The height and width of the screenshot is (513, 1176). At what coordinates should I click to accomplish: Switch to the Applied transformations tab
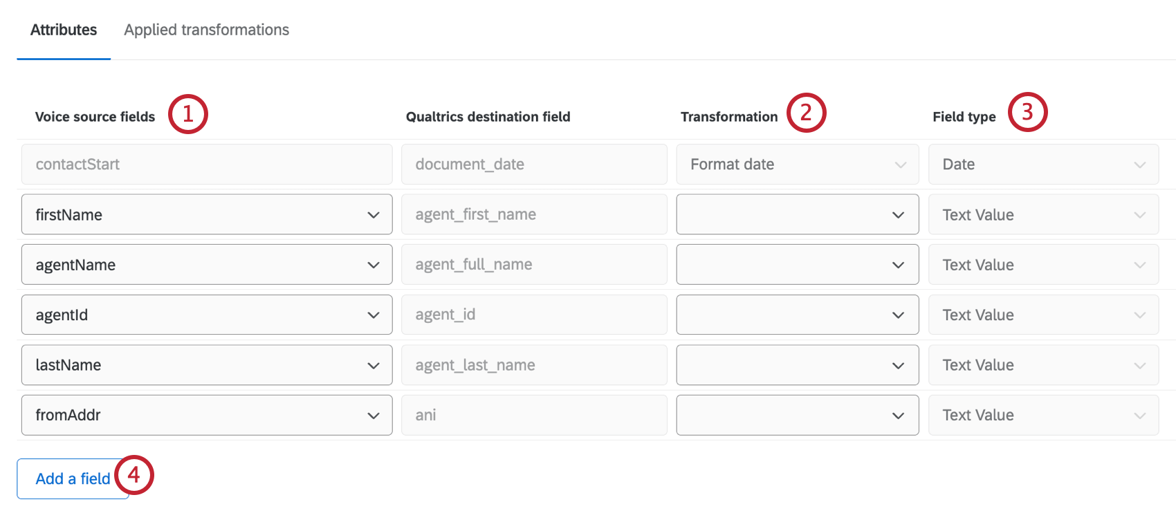click(206, 30)
